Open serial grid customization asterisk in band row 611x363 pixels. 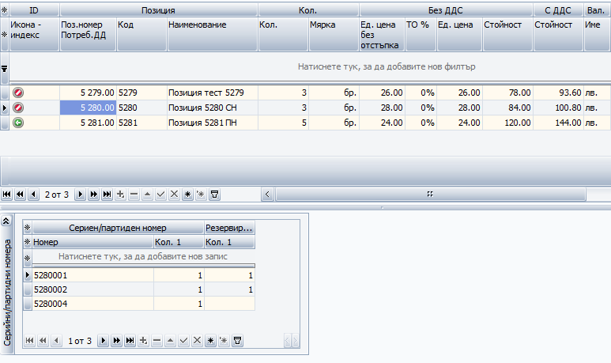[x=28, y=228]
